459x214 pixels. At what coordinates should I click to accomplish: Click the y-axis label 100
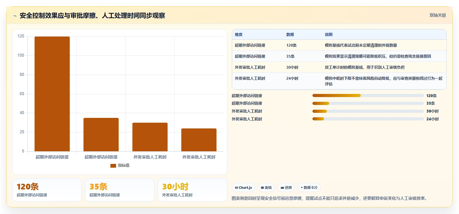21,55
